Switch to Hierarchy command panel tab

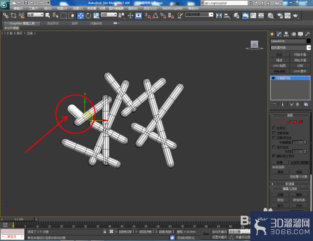pyautogui.click(x=286, y=34)
